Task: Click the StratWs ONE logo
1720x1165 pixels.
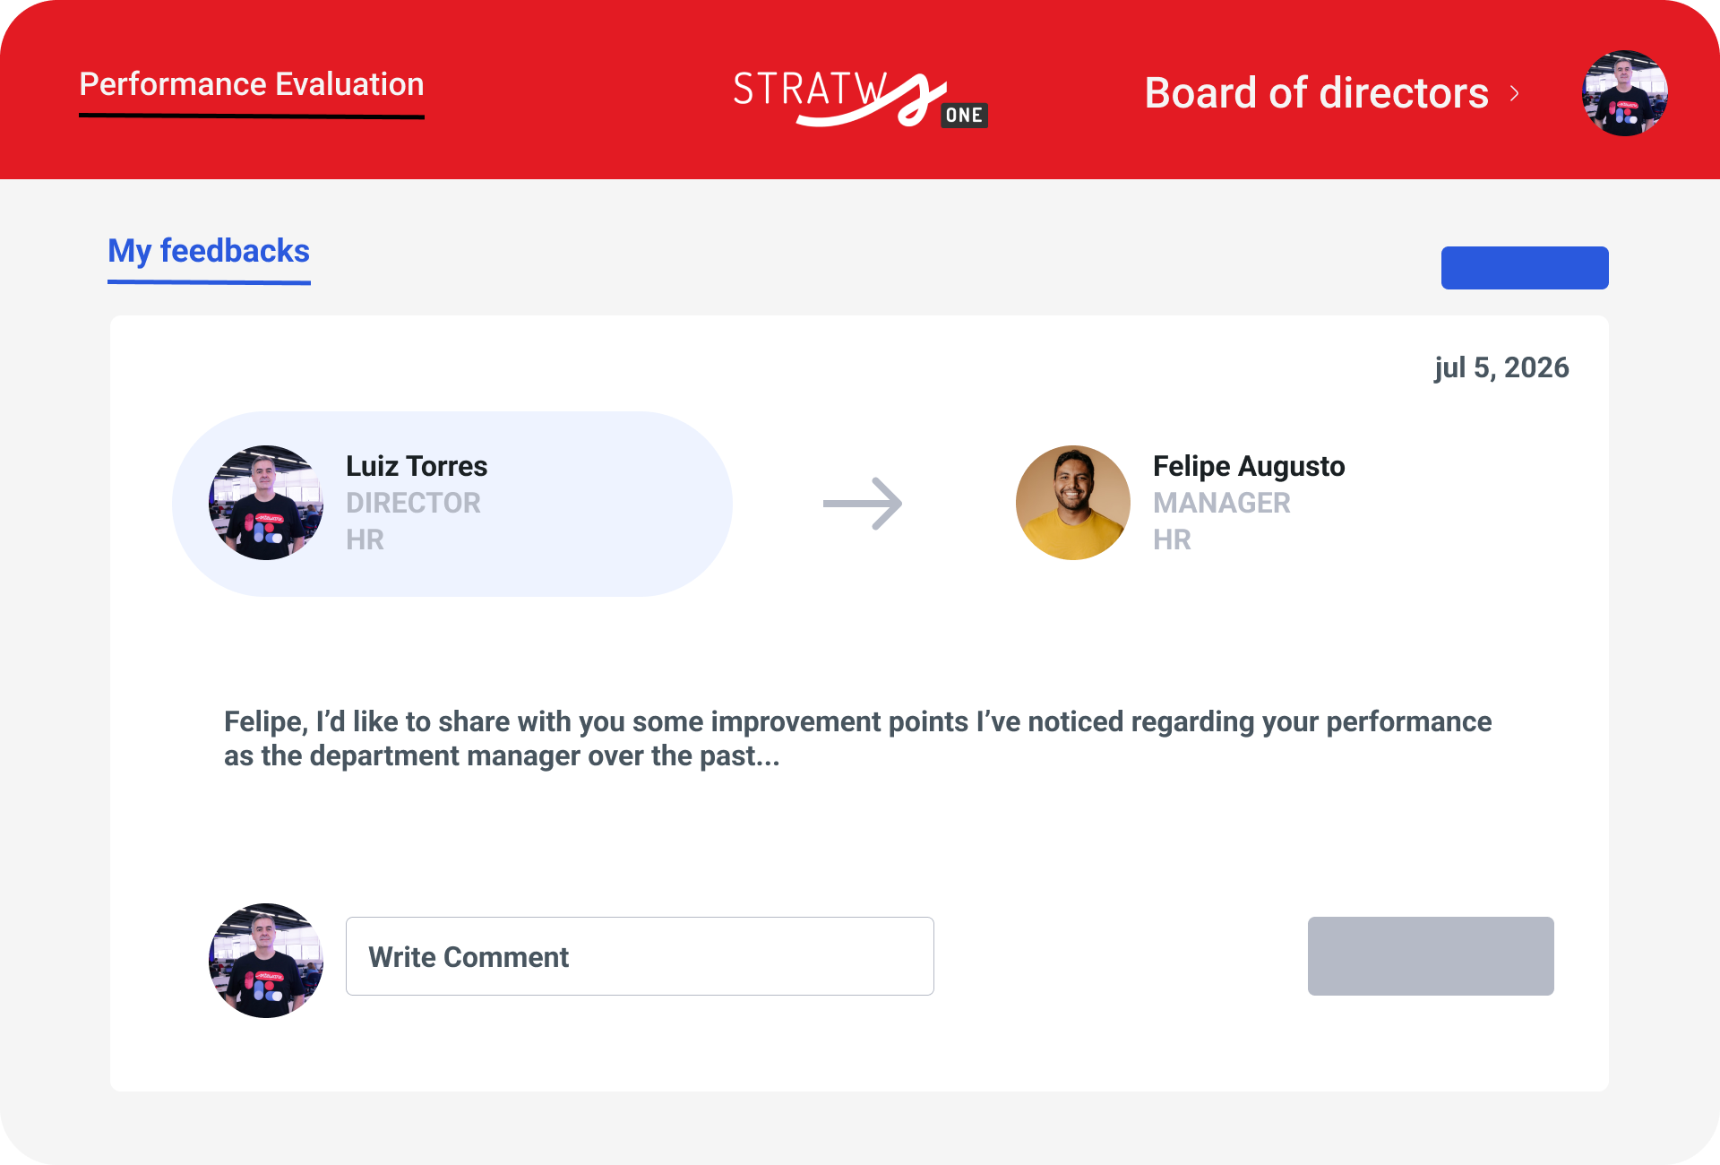Action: pyautogui.click(x=859, y=97)
